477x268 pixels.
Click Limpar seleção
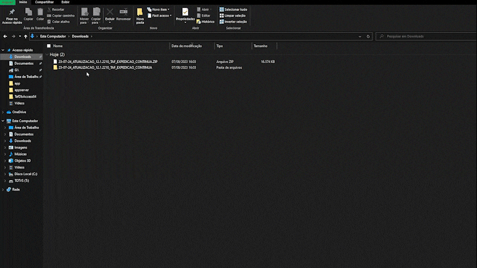click(x=232, y=16)
